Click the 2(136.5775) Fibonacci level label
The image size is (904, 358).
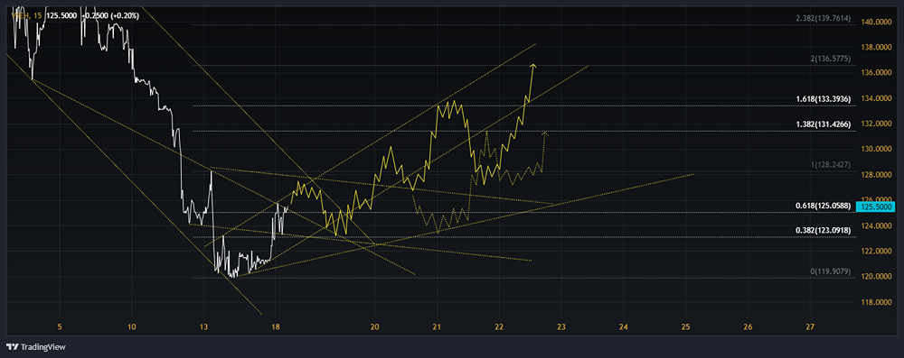[830, 59]
